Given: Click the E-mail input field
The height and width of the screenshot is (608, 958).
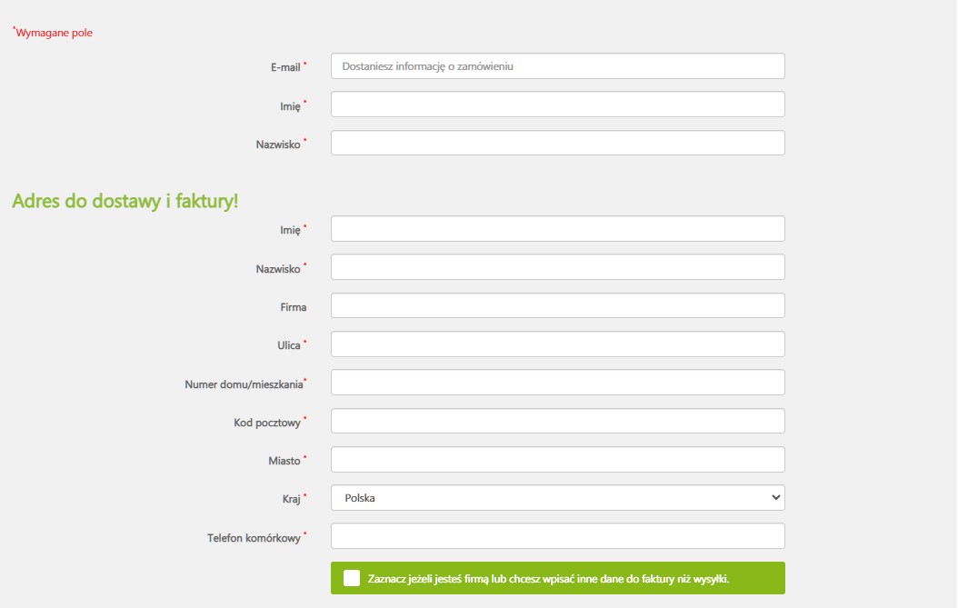Looking at the screenshot, I should (558, 66).
